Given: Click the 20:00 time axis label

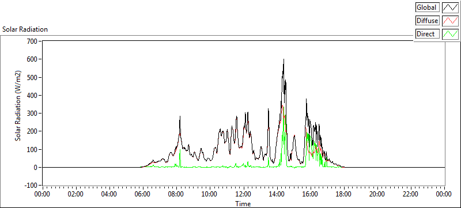Looking at the screenshot, I should pyautogui.click(x=377, y=194).
